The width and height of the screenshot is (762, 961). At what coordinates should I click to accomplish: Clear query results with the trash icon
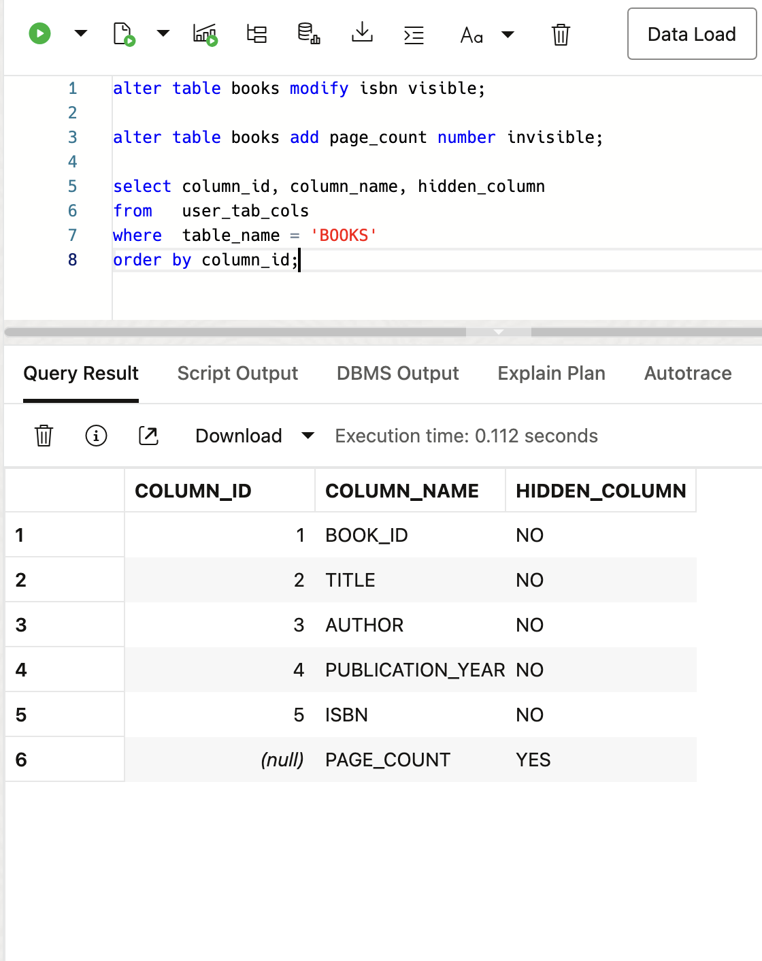44,436
